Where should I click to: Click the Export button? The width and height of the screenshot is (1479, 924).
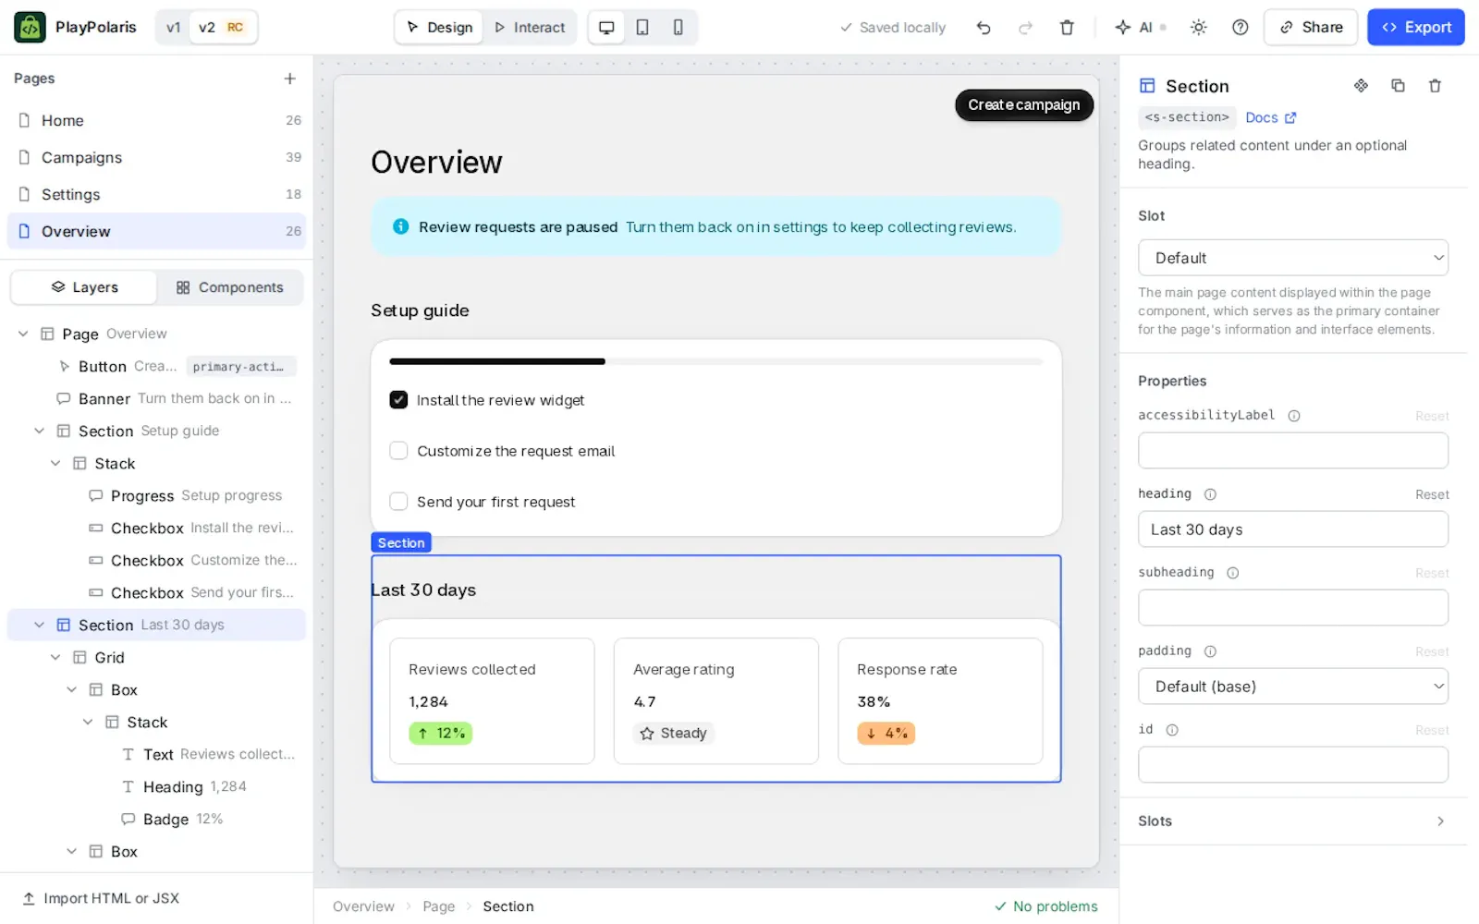[1416, 28]
